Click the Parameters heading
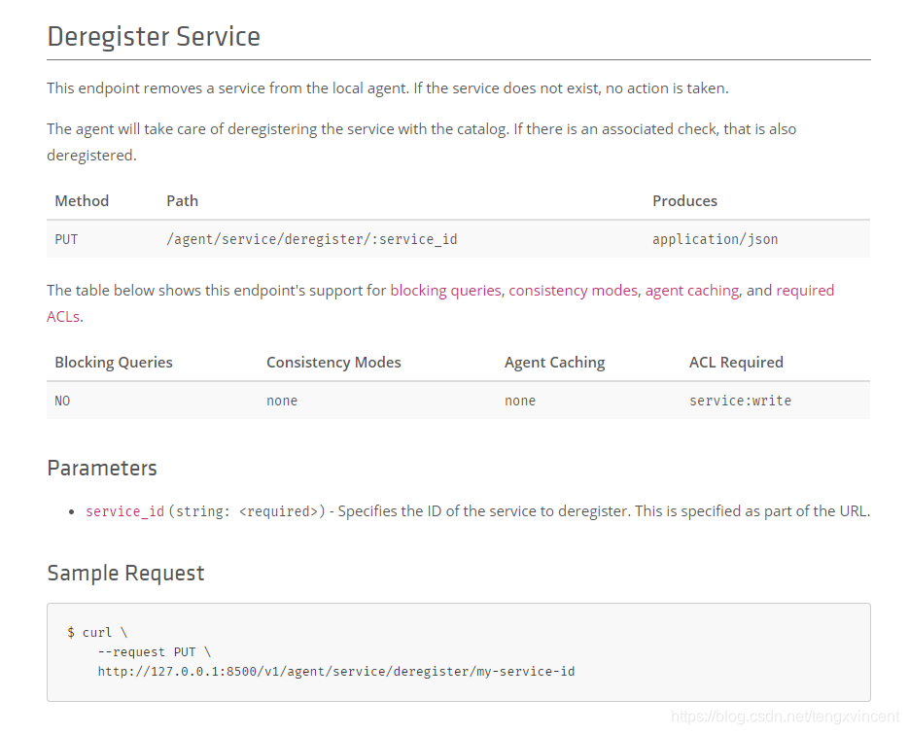 (102, 468)
